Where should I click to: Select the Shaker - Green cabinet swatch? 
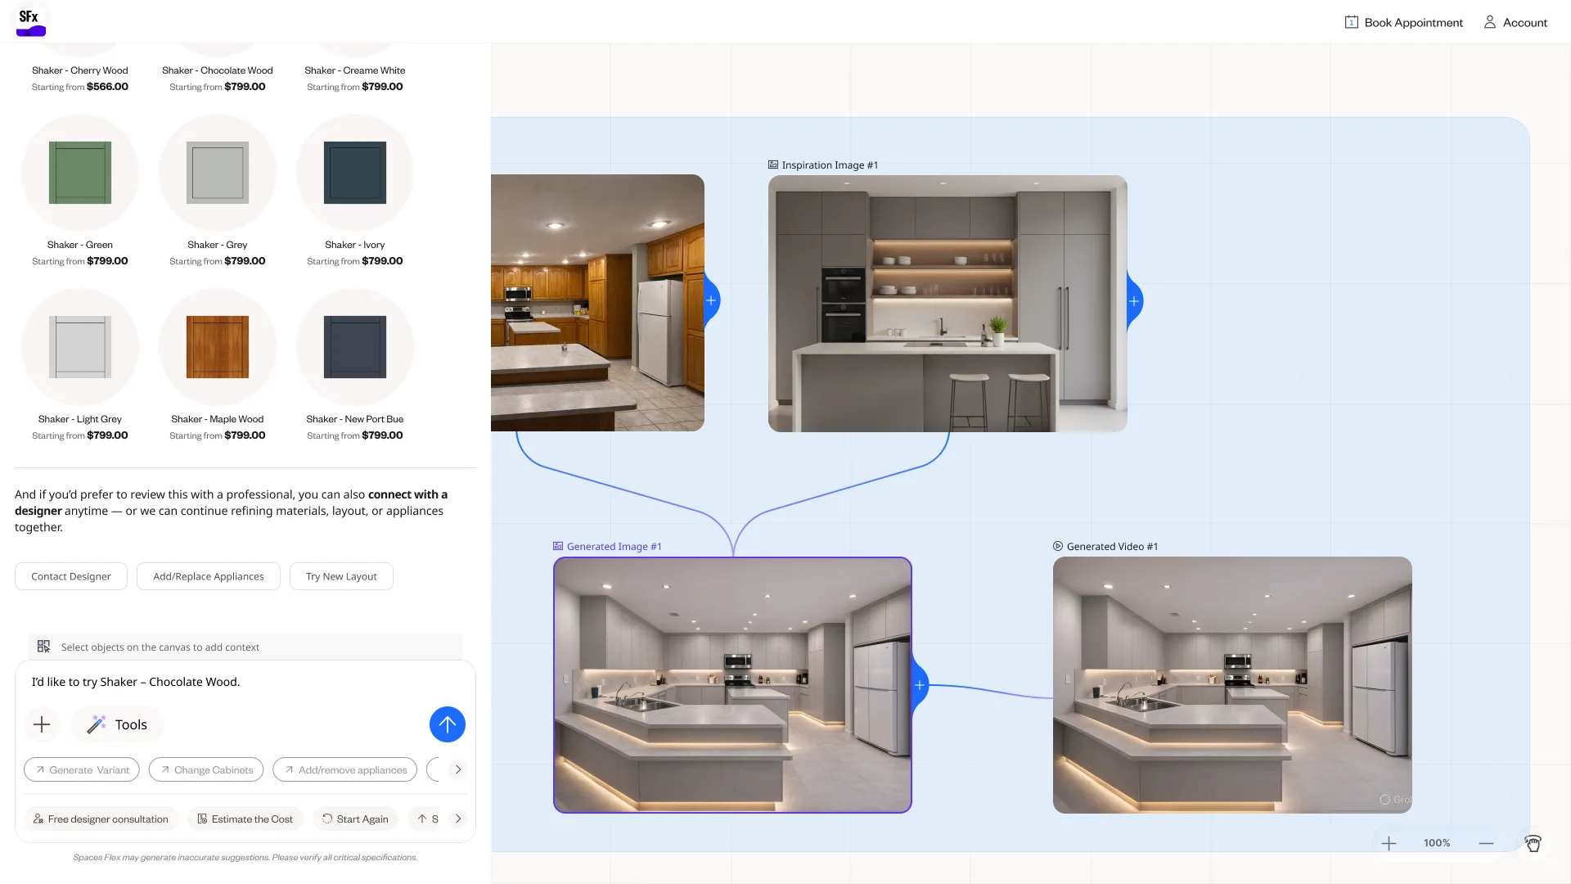click(80, 173)
